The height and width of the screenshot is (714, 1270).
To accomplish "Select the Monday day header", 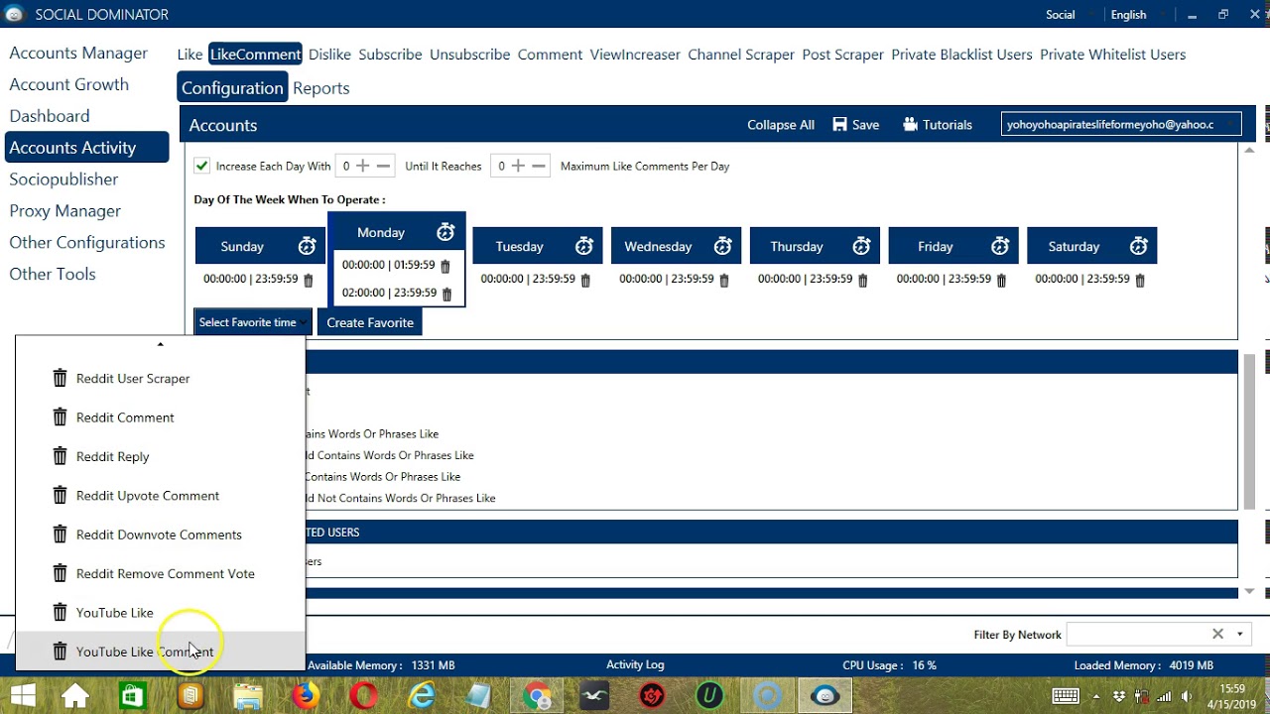I will 396,232.
